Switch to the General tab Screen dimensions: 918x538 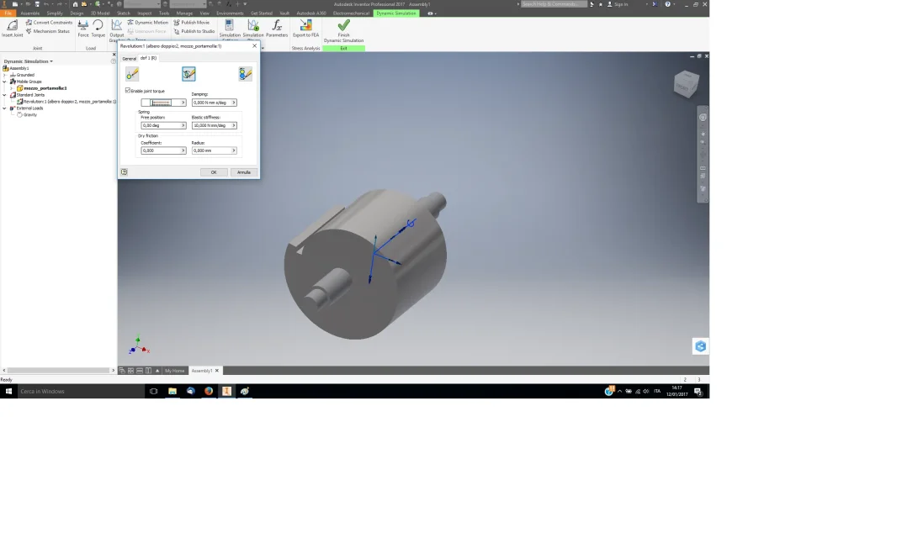[x=129, y=59]
